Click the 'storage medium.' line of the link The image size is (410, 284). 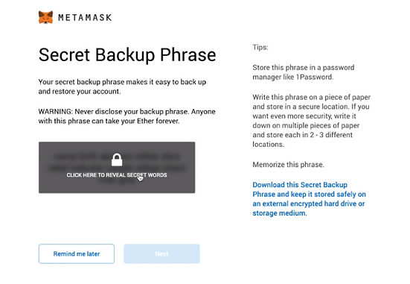(x=280, y=213)
